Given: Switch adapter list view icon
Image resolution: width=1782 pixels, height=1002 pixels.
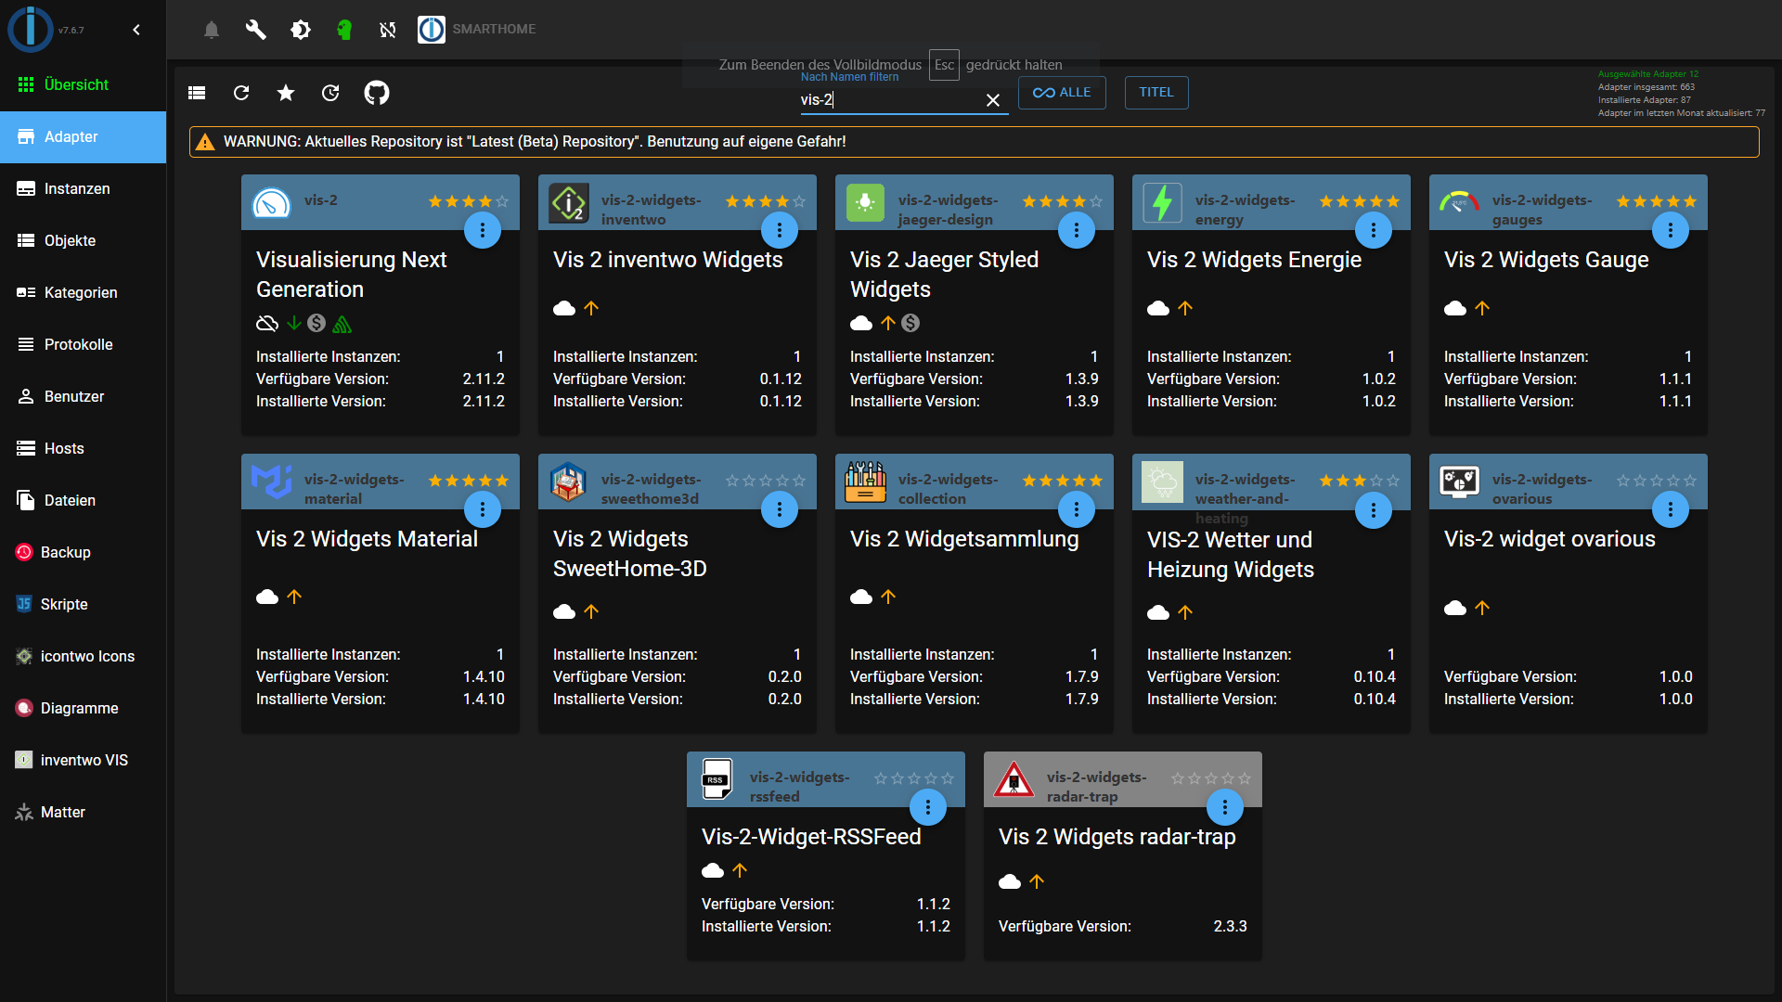Looking at the screenshot, I should tap(197, 93).
